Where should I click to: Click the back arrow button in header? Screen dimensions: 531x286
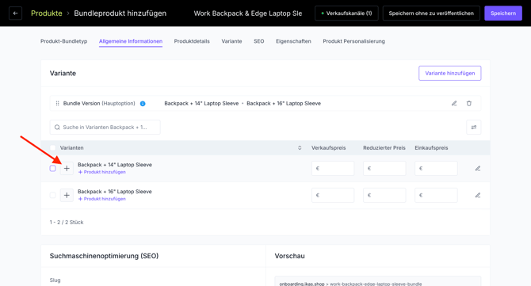15,13
